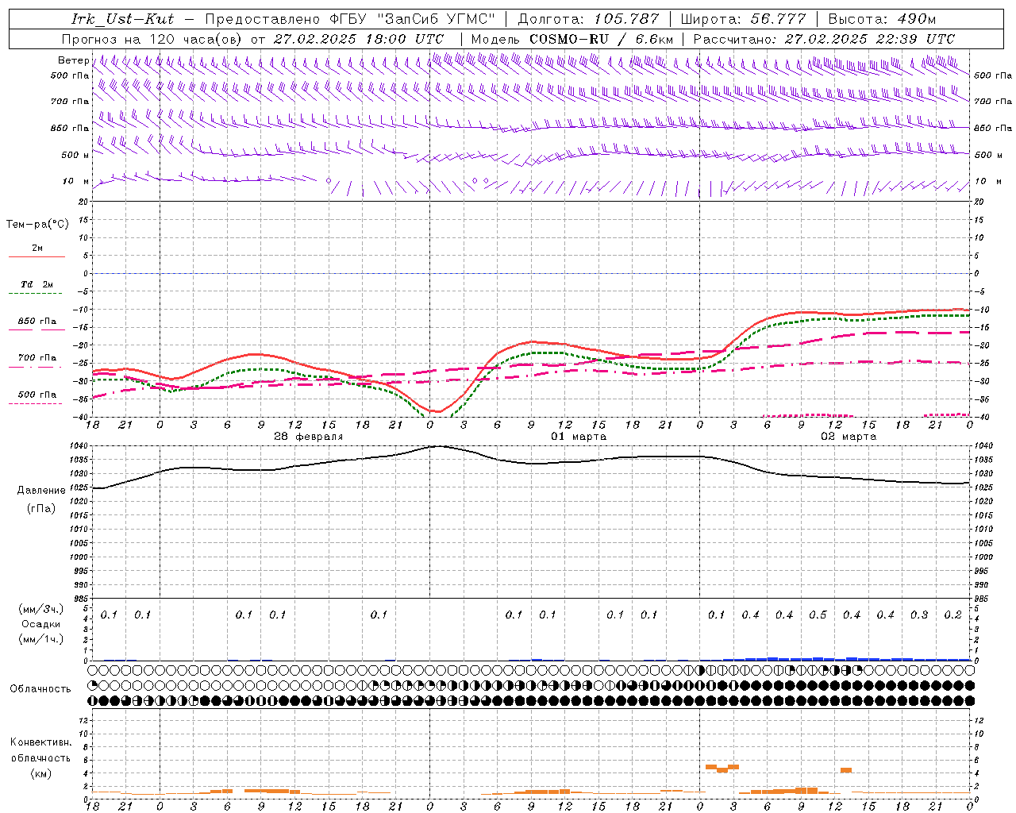Click the '28 февраля' date label

click(309, 437)
